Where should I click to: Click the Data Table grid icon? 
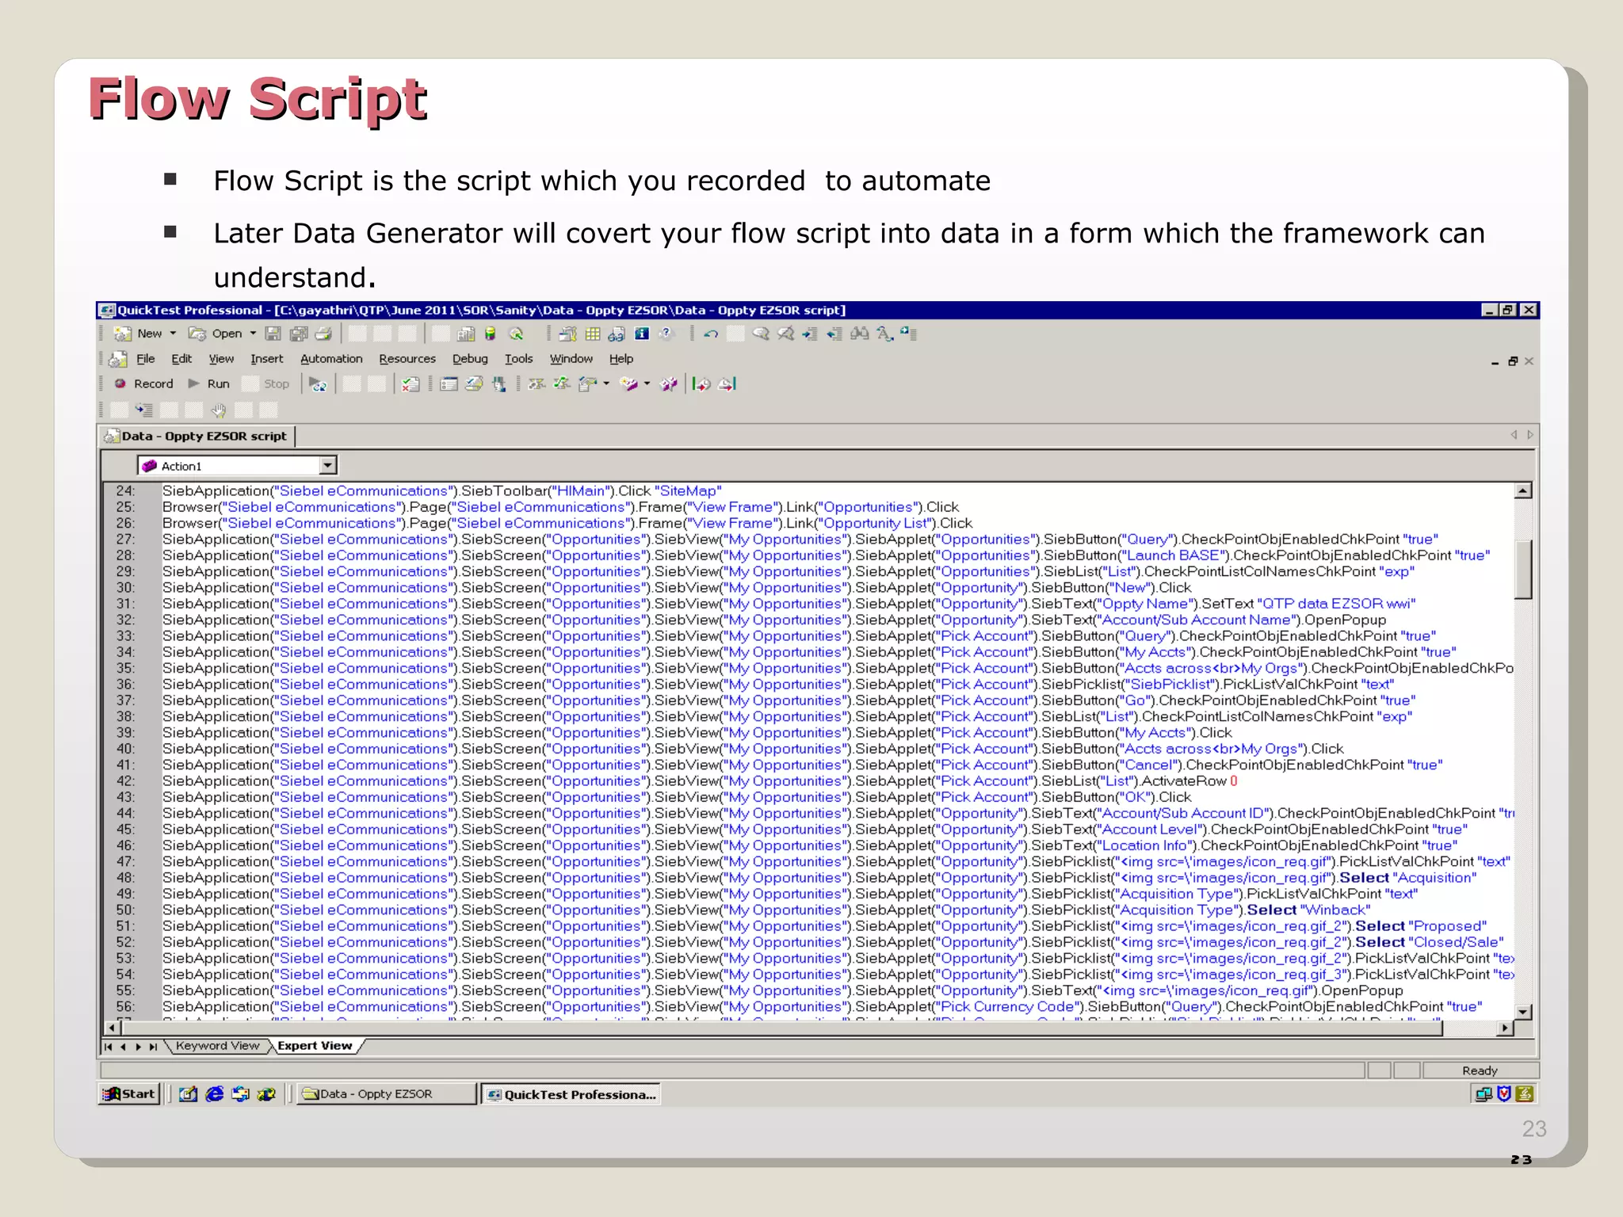(x=592, y=334)
